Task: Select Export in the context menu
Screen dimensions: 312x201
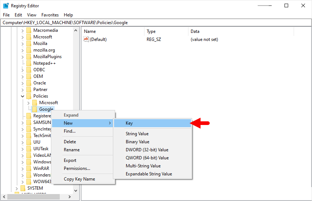Action: [83, 160]
